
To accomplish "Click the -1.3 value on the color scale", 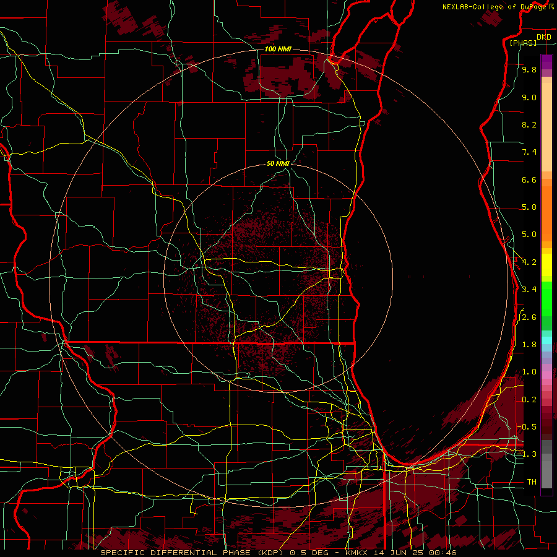I will pos(527,454).
